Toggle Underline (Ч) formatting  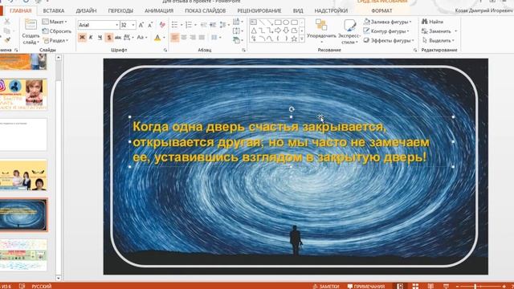[100, 38]
